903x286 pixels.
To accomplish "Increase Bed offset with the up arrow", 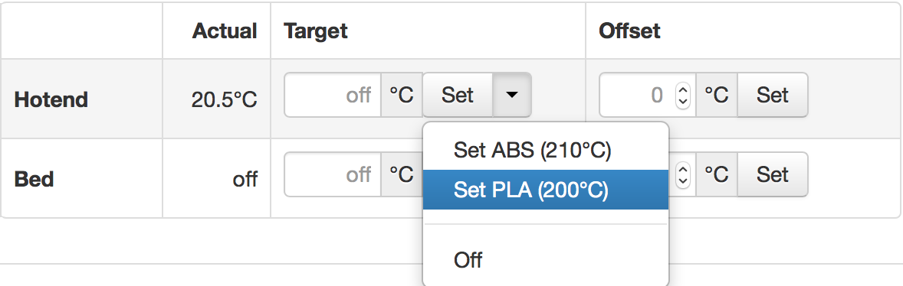I will [x=683, y=169].
